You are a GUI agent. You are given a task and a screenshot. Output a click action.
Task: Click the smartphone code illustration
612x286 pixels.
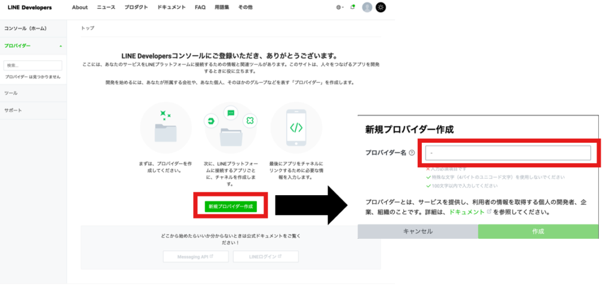(296, 127)
